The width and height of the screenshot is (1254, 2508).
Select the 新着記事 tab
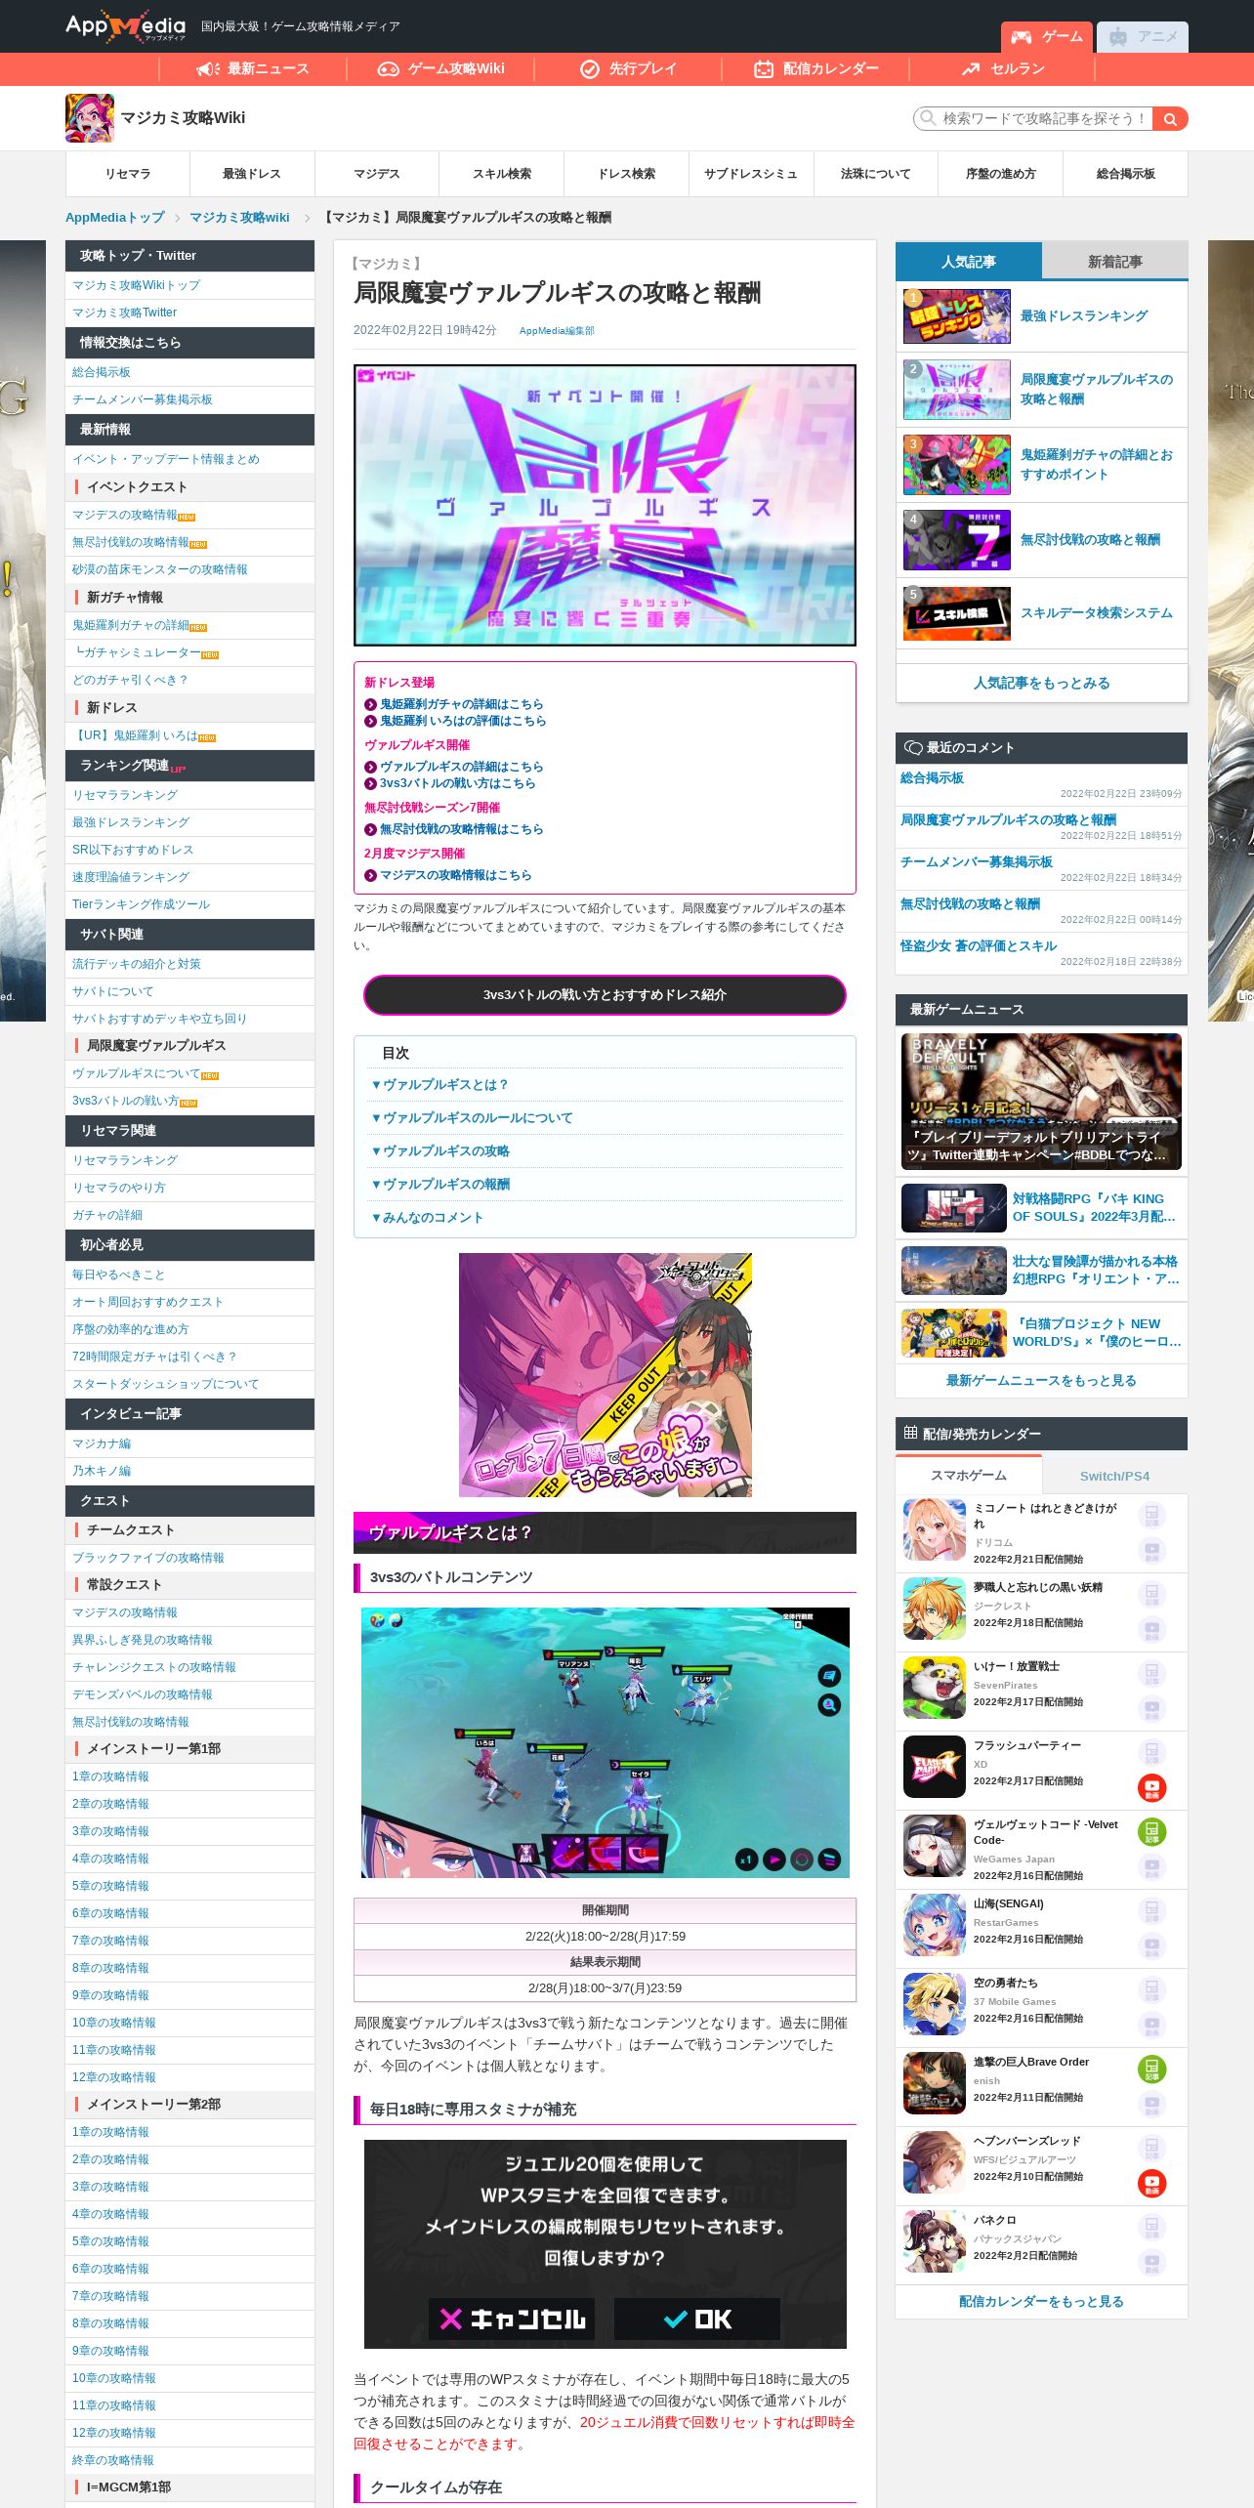tap(1114, 262)
